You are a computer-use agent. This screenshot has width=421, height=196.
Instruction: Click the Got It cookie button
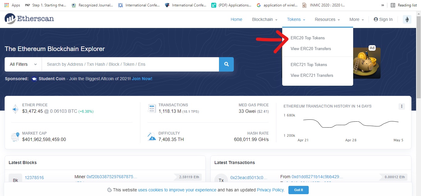pyautogui.click(x=298, y=190)
